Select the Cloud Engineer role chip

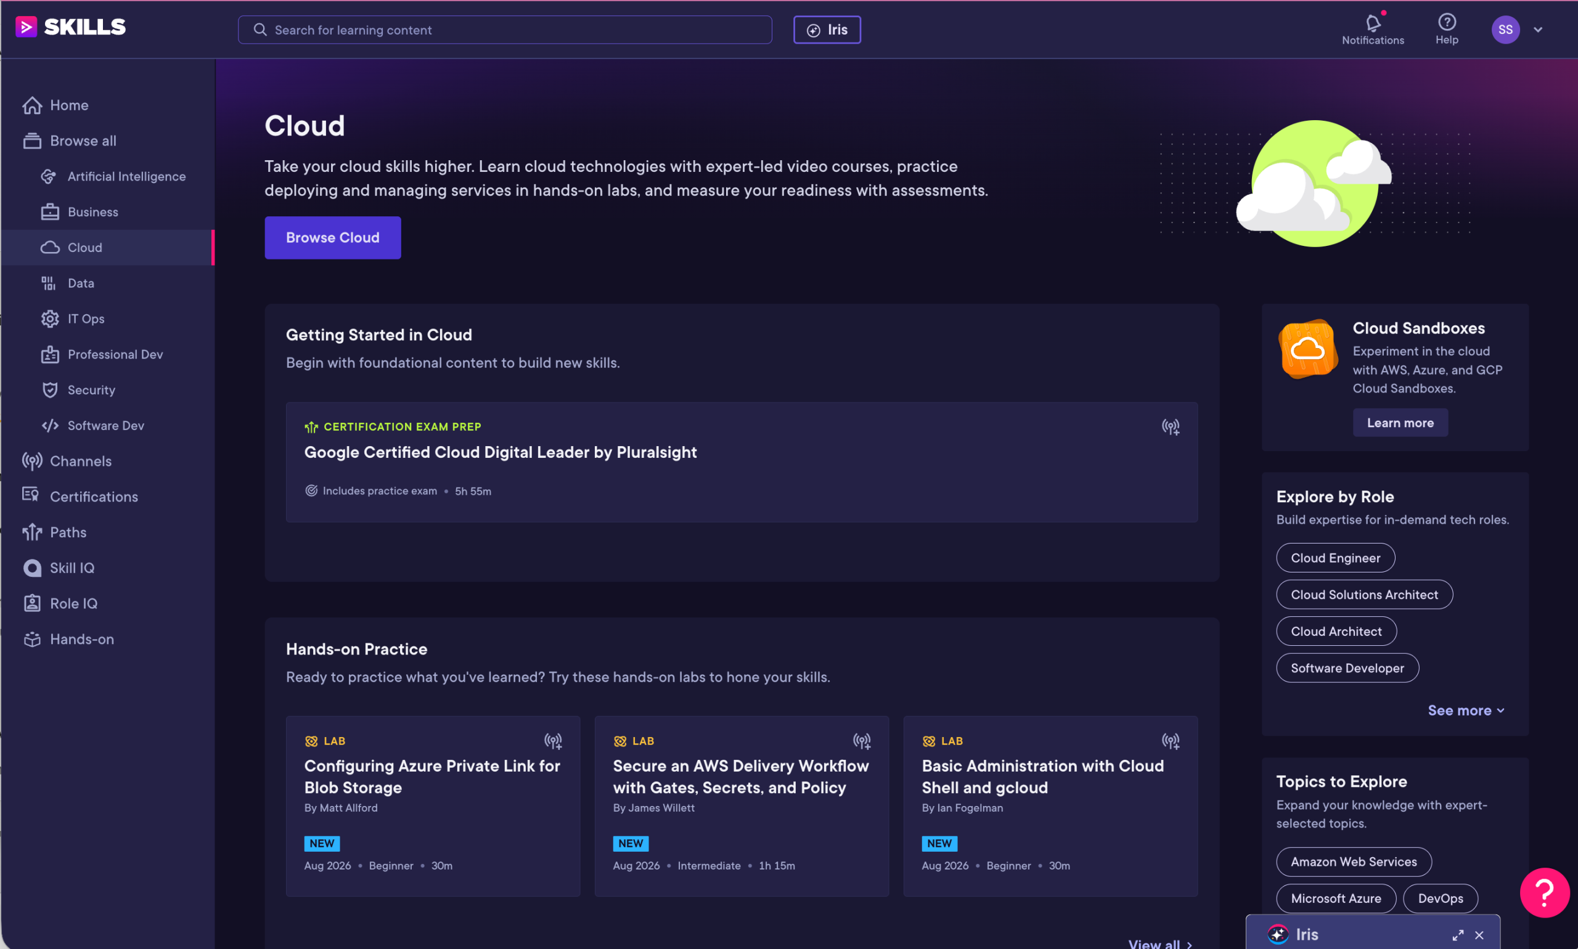coord(1336,558)
